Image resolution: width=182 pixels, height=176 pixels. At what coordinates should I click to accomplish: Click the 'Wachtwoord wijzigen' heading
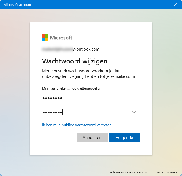(x=75, y=61)
